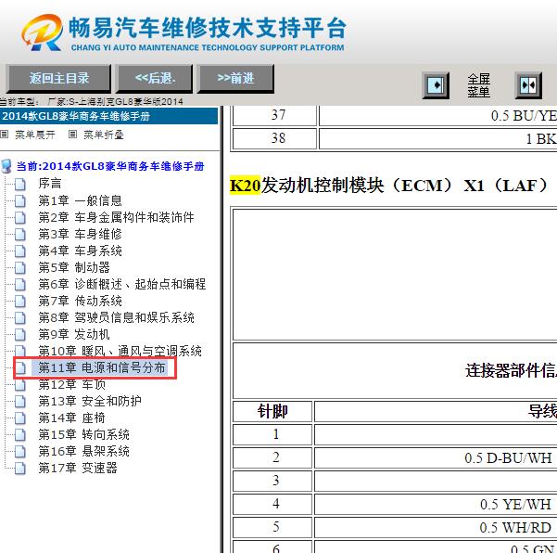The height and width of the screenshot is (553, 557).
Task: Click page icon beside 第13章 安全和防护
Action: 20,402
